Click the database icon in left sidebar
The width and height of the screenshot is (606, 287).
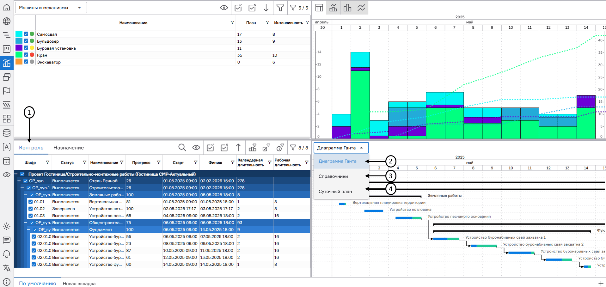(x=7, y=133)
